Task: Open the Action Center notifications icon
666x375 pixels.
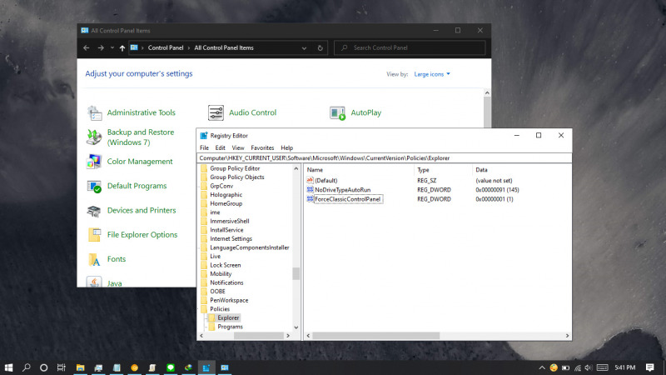Action: tap(650, 367)
